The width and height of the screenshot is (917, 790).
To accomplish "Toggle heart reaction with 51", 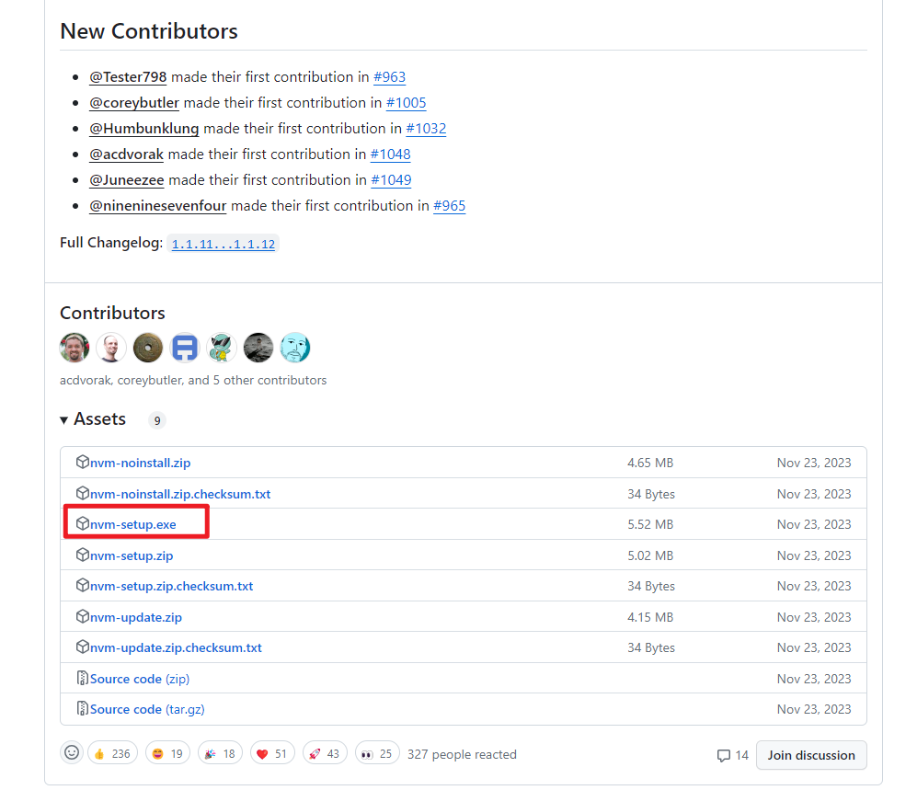I will 272,753.
